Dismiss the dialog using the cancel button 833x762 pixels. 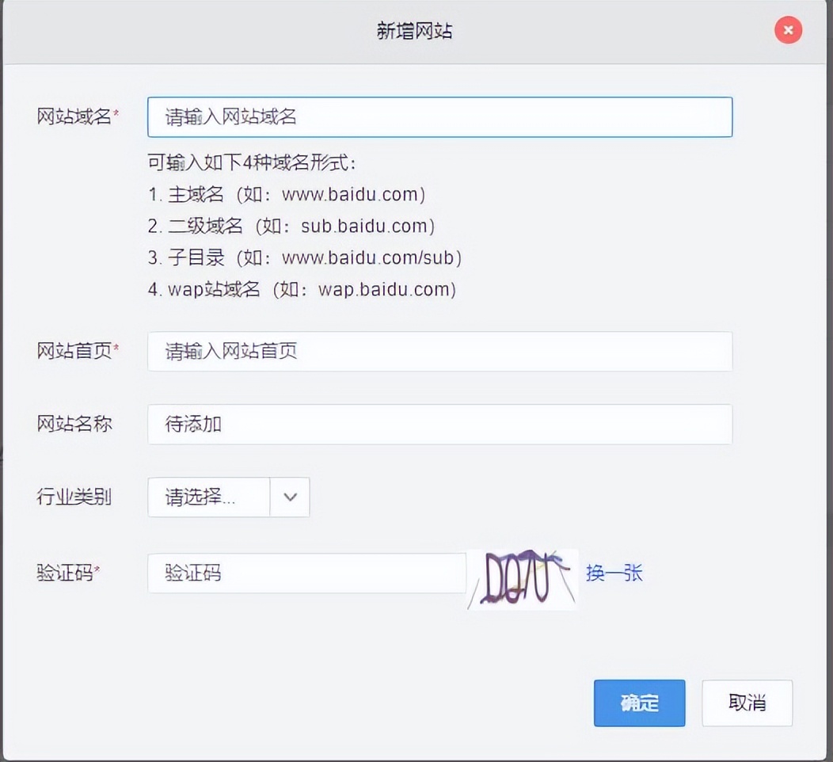(x=747, y=703)
